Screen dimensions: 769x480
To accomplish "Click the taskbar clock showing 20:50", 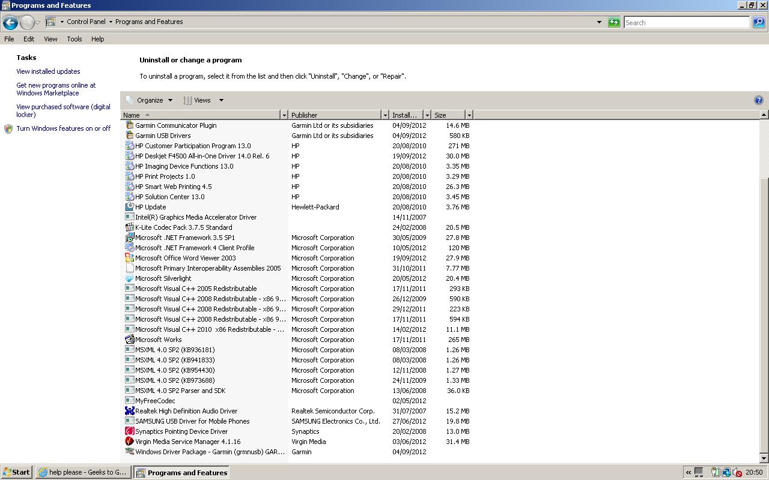I will click(754, 473).
